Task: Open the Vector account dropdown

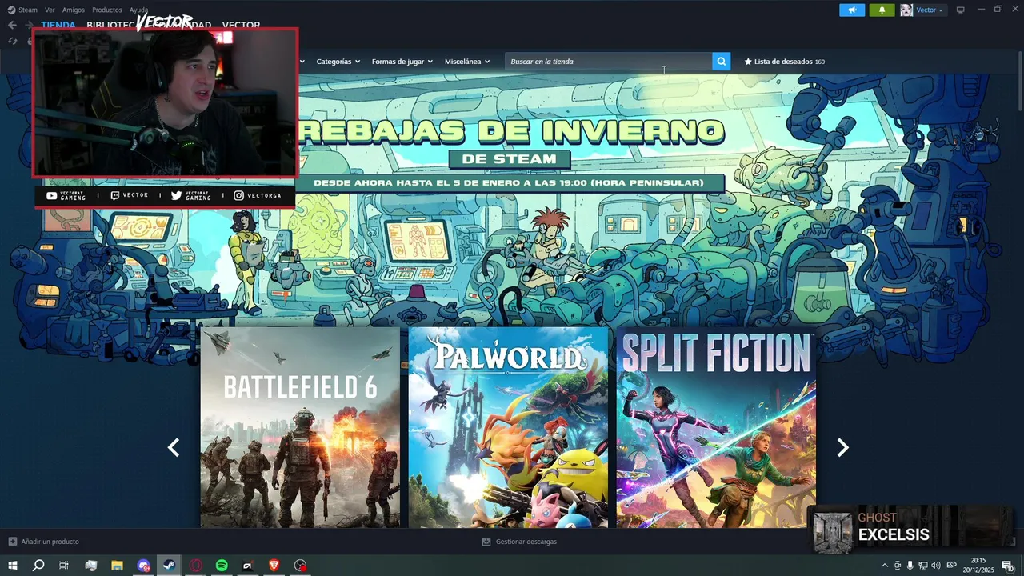Action: pyautogui.click(x=930, y=10)
